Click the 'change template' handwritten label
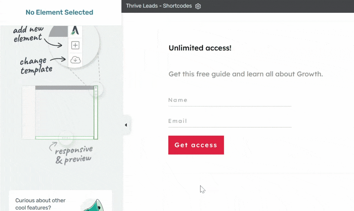This screenshot has width=354, height=211. [x=36, y=65]
